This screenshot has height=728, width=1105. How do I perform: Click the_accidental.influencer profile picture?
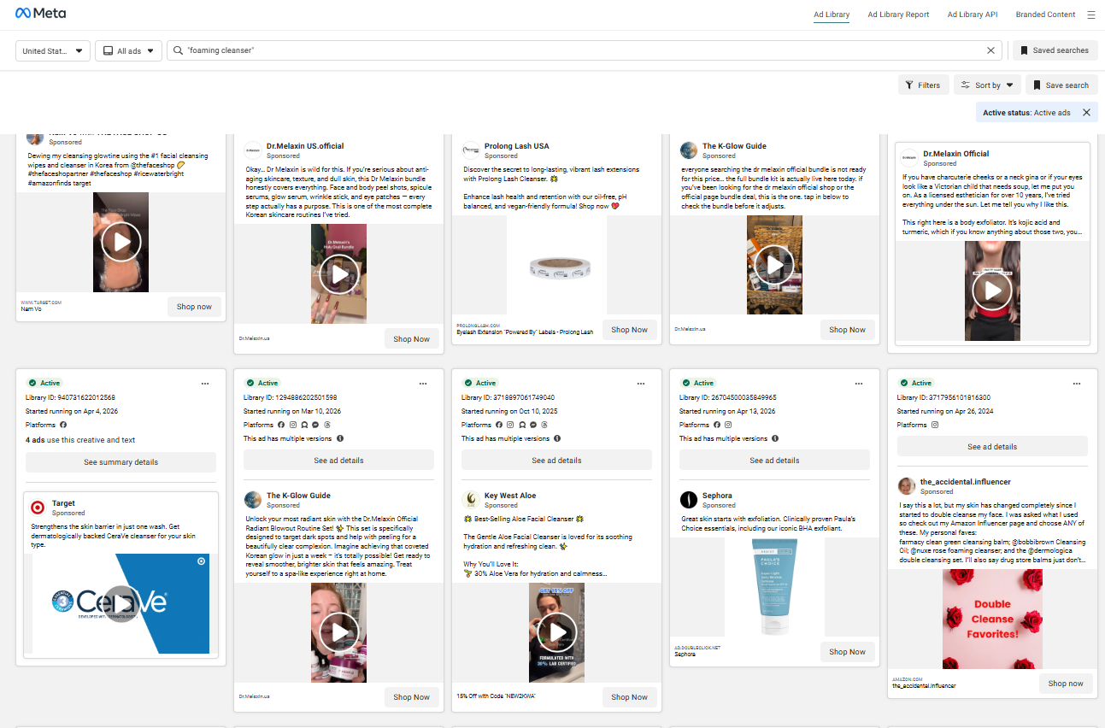(x=907, y=486)
